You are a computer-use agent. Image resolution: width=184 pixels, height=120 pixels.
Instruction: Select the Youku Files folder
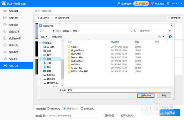click(76, 68)
